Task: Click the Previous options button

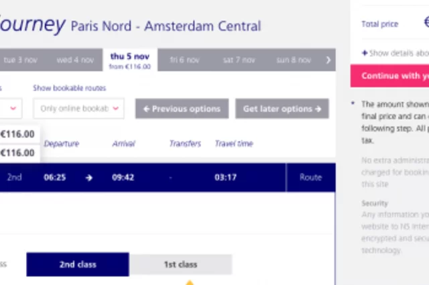Action: pyautogui.click(x=182, y=109)
